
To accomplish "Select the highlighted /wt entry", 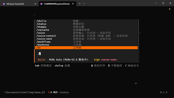I will point(86,48).
